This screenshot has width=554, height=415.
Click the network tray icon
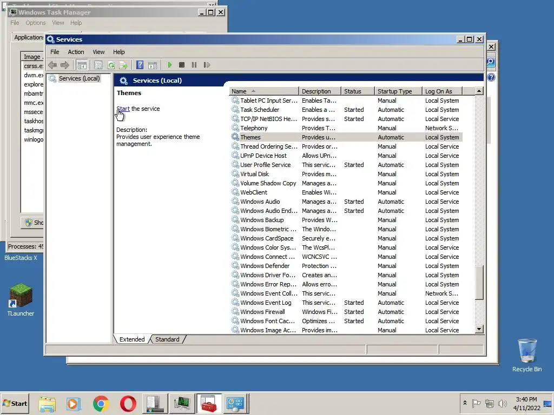tap(489, 403)
